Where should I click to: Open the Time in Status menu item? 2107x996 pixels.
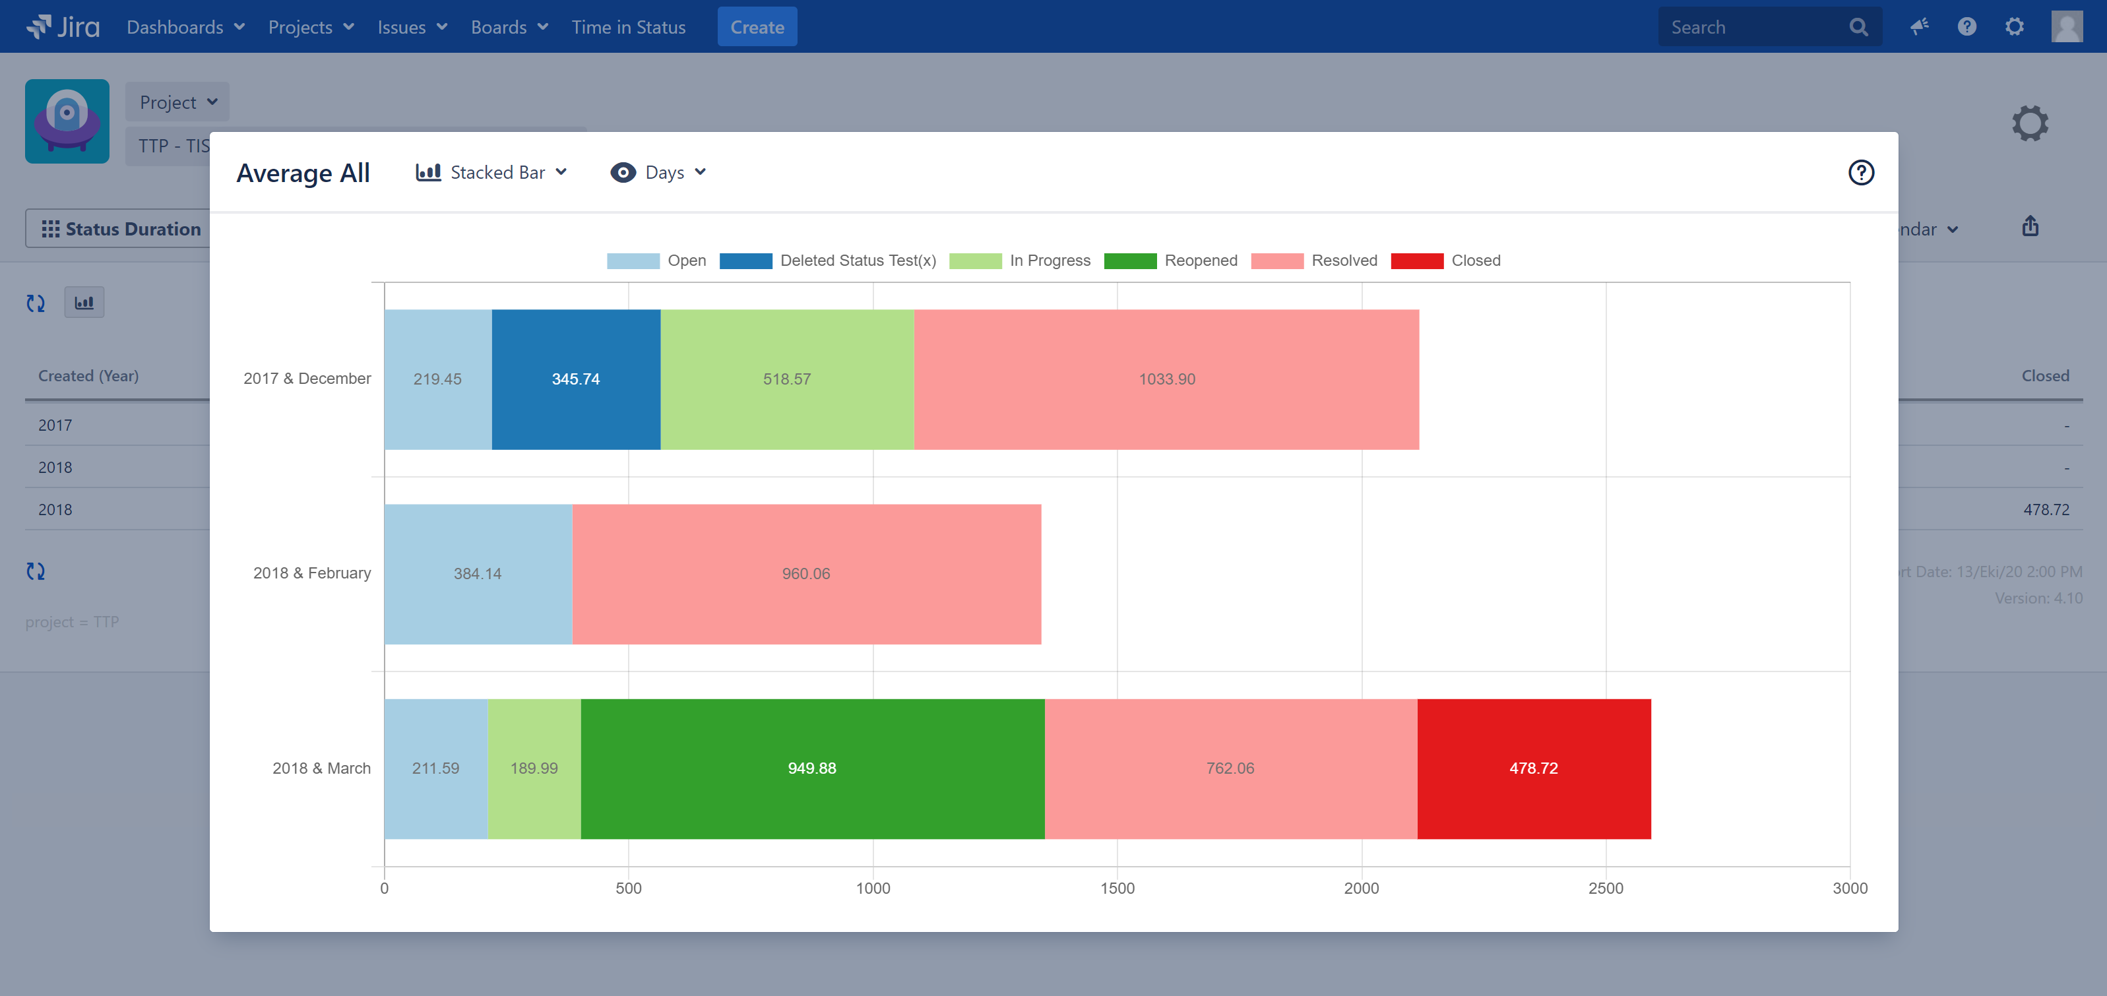[x=628, y=27]
